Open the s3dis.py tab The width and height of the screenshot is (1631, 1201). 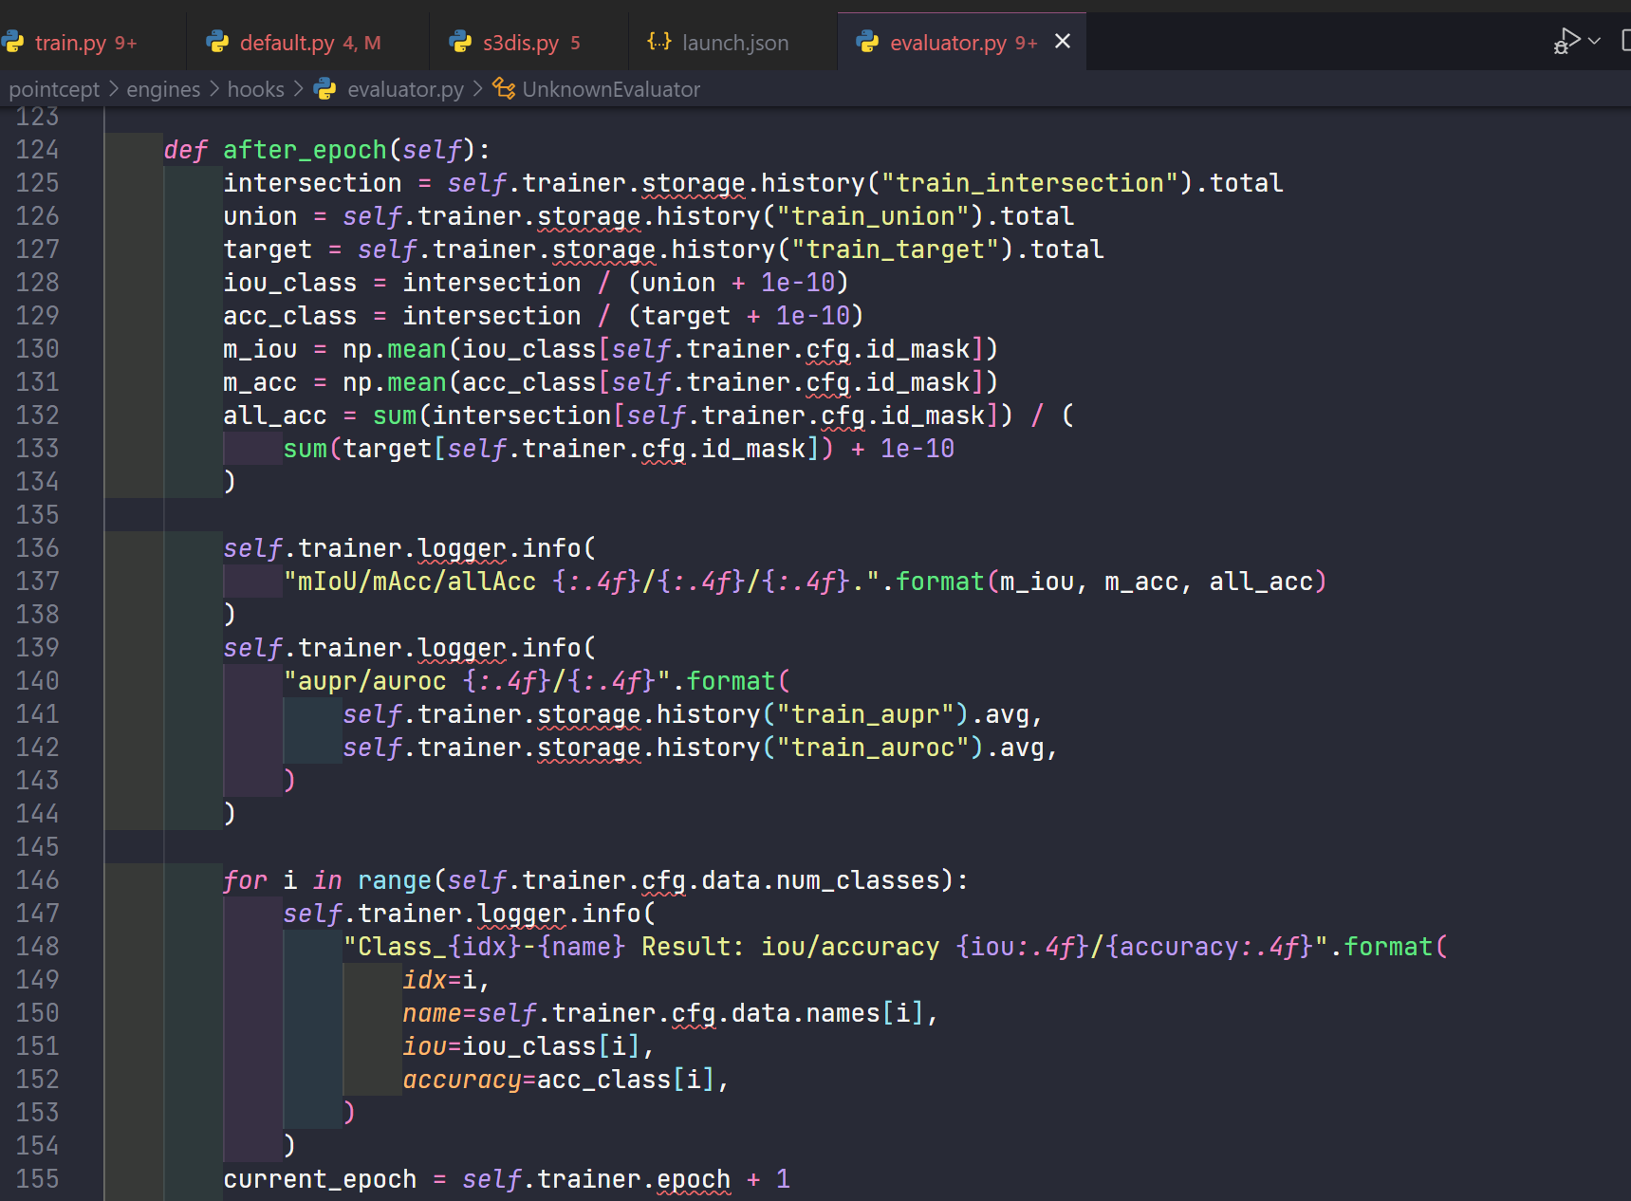pyautogui.click(x=528, y=43)
